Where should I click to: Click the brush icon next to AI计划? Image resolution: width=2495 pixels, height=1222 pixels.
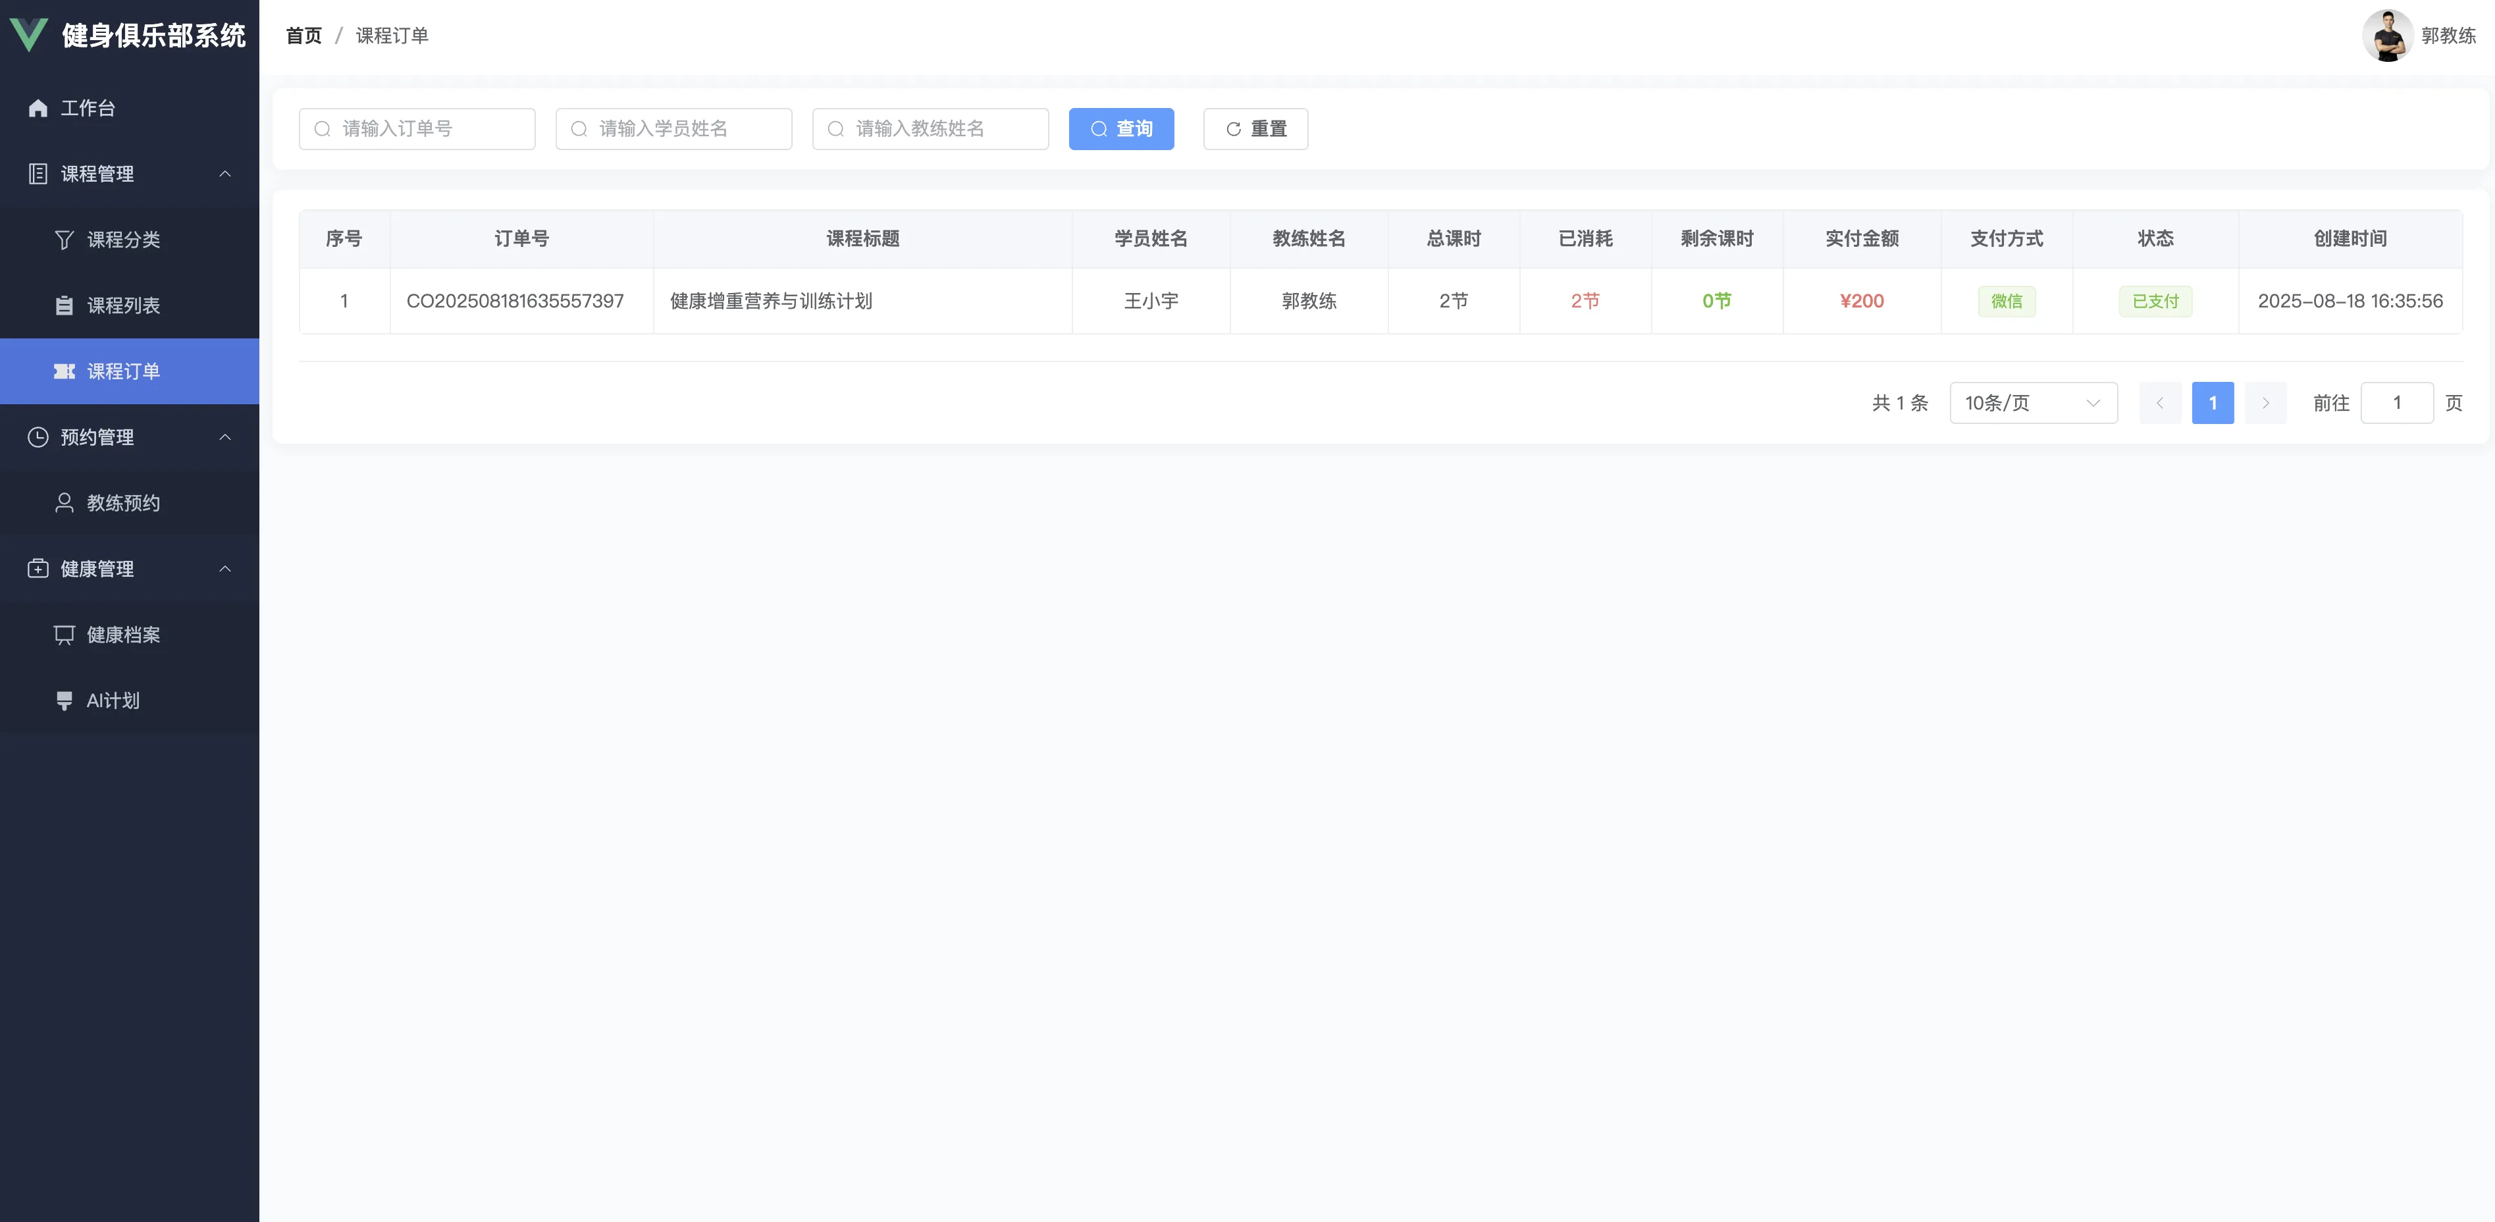tap(64, 701)
